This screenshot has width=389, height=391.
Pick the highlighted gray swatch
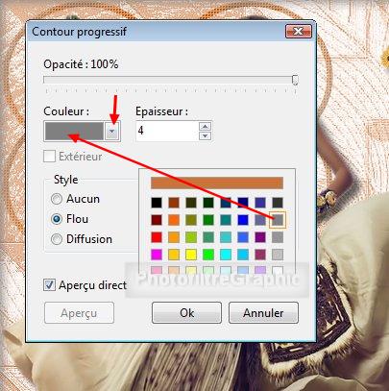(278, 220)
